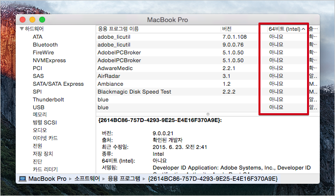Click MacBook Pro in the path bar
This screenshot has width=335, height=196.
click(x=48, y=179)
